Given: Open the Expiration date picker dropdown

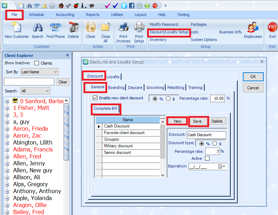Looking at the screenshot, I should [x=222, y=166].
